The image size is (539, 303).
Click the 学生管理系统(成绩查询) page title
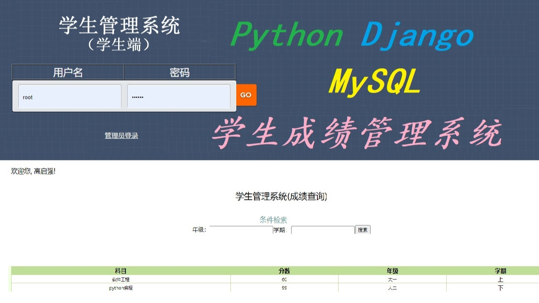(x=281, y=197)
